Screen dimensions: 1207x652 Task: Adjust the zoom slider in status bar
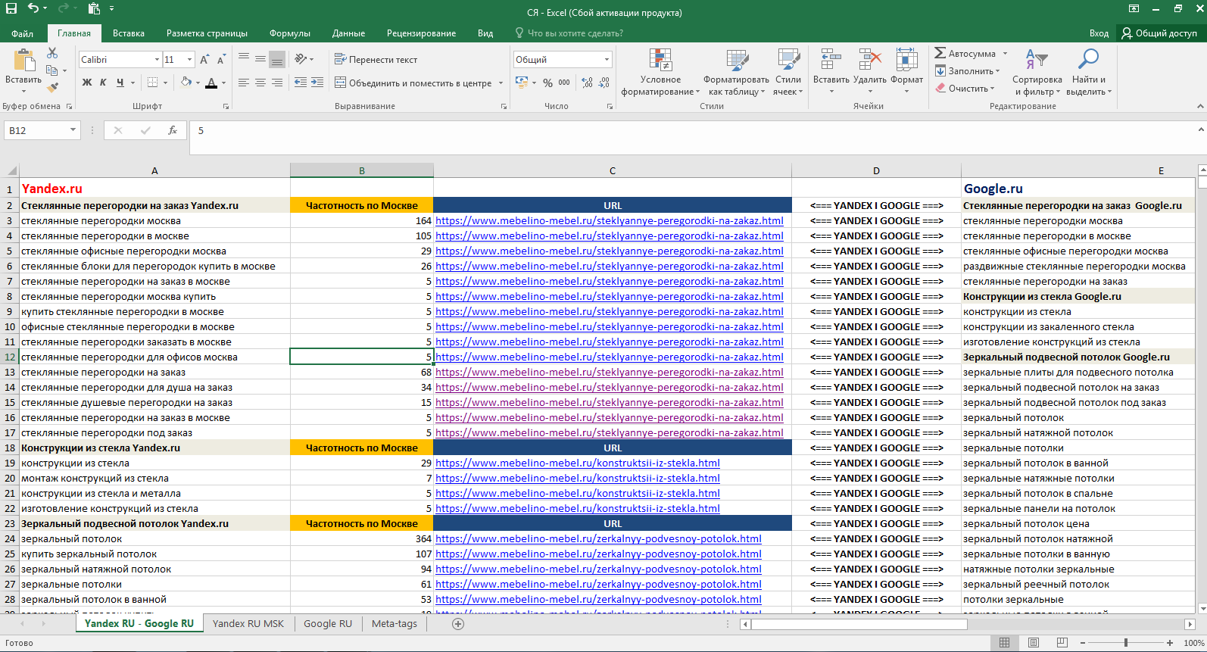[x=1126, y=643]
